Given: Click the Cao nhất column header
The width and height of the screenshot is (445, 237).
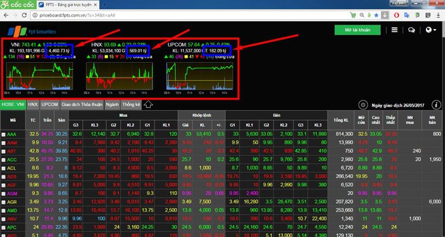Looking at the screenshot, I should click(x=376, y=120).
